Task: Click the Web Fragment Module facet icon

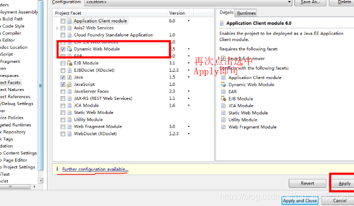Action: click(69, 126)
